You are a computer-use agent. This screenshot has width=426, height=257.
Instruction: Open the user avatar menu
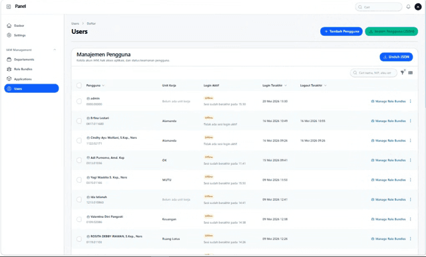[x=418, y=7]
